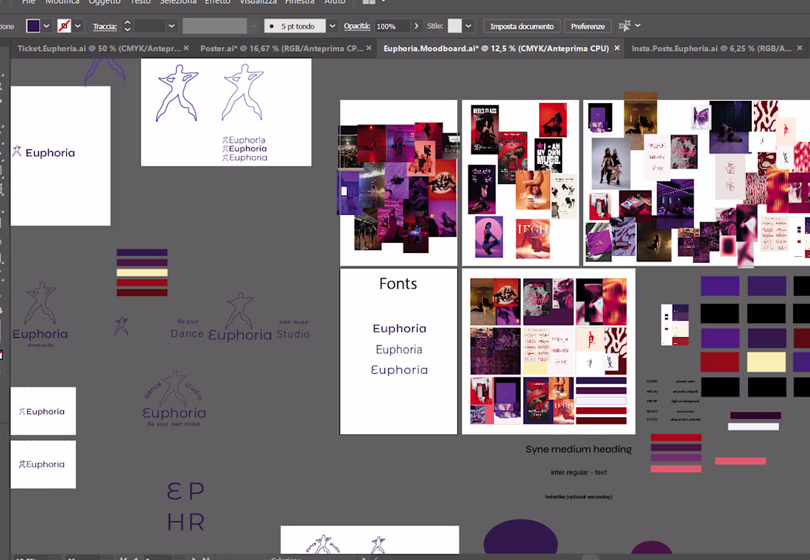Screen dimensions: 810x560
Task: Open the Seleziona menu
Action: (x=177, y=2)
